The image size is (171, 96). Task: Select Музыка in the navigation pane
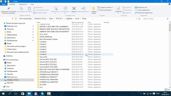click(10, 74)
